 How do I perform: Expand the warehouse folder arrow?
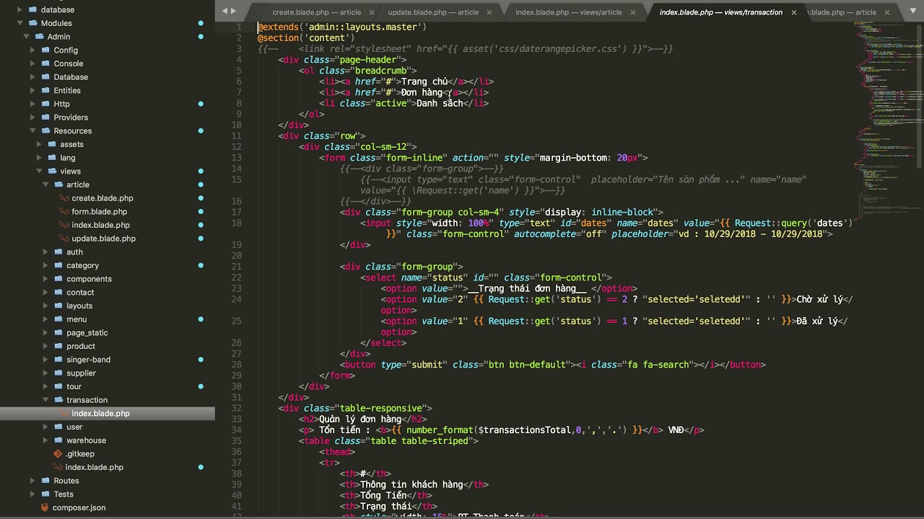click(45, 440)
